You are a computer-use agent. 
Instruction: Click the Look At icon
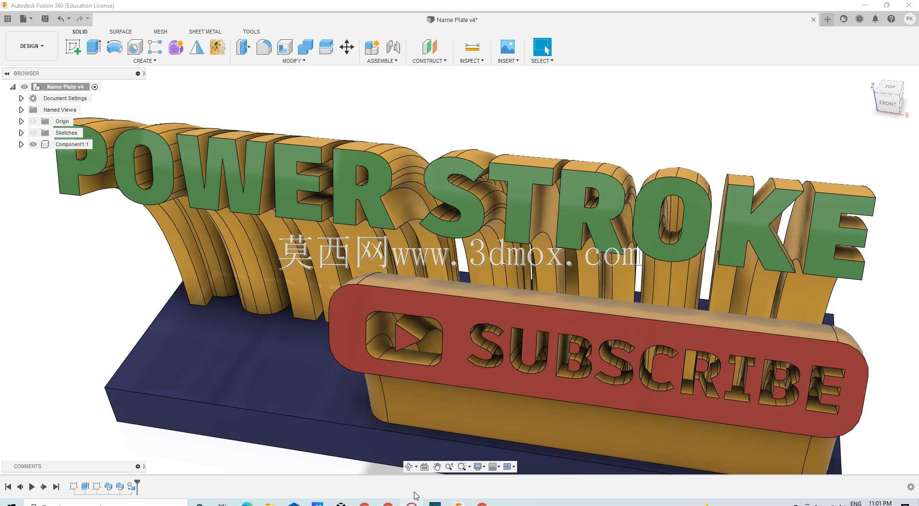[x=424, y=467]
